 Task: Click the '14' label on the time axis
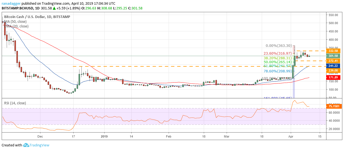131,137
